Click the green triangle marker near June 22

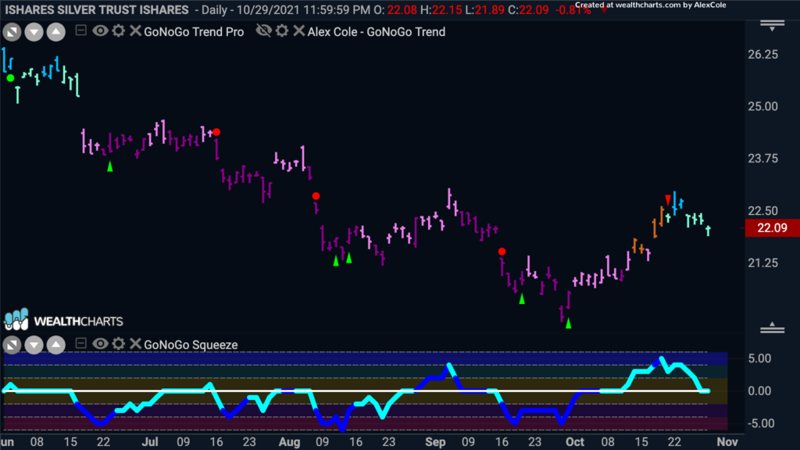(x=109, y=166)
